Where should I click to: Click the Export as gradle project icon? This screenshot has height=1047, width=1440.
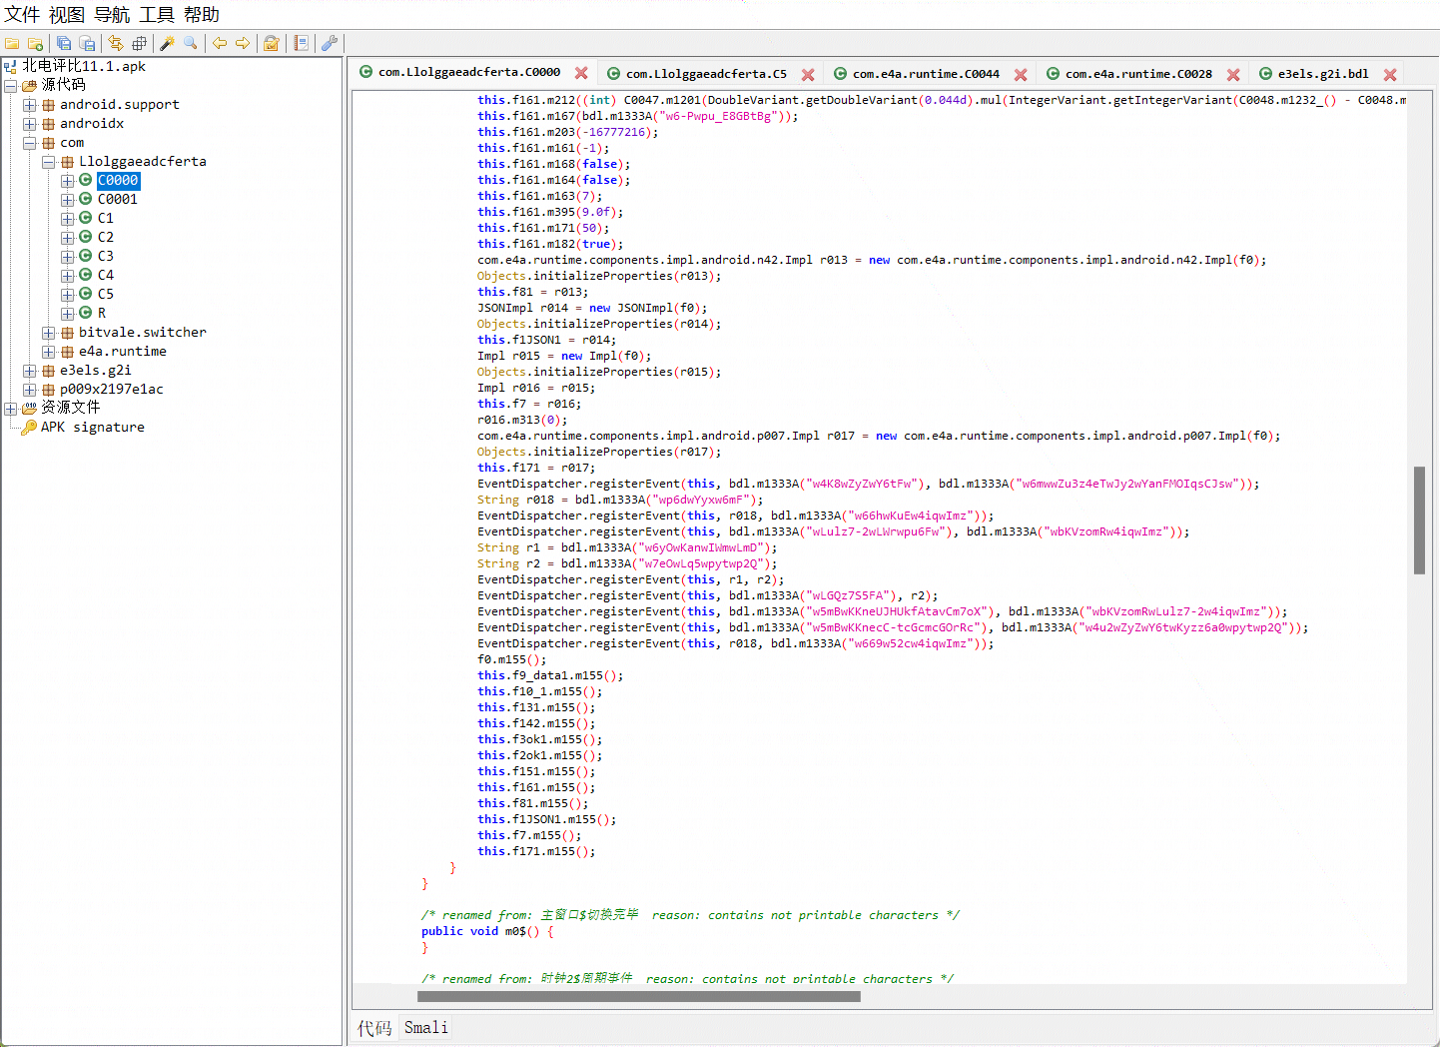click(87, 43)
